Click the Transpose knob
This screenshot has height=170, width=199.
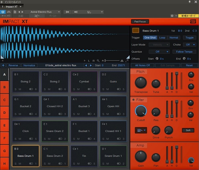(141, 83)
